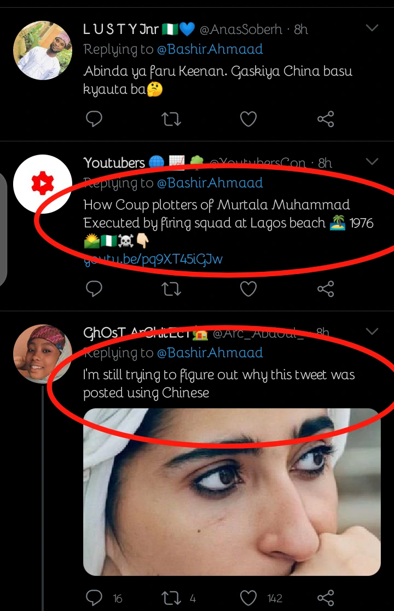Open options chevron on LUSTY Jnr's tweet

click(x=372, y=28)
